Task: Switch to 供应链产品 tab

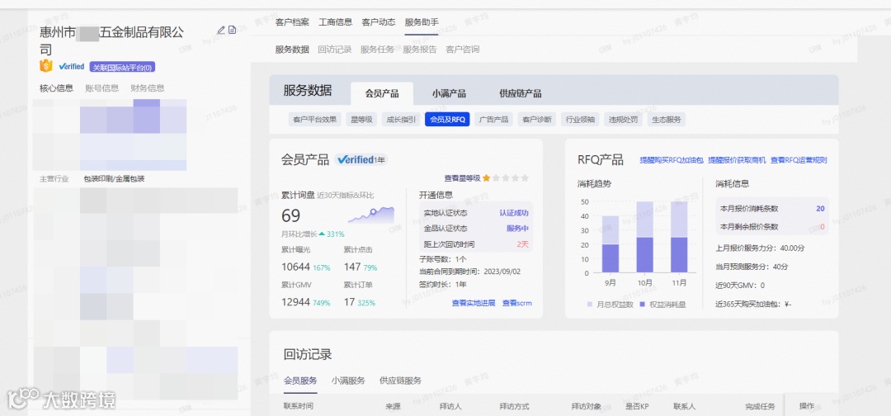Action: 521,94
